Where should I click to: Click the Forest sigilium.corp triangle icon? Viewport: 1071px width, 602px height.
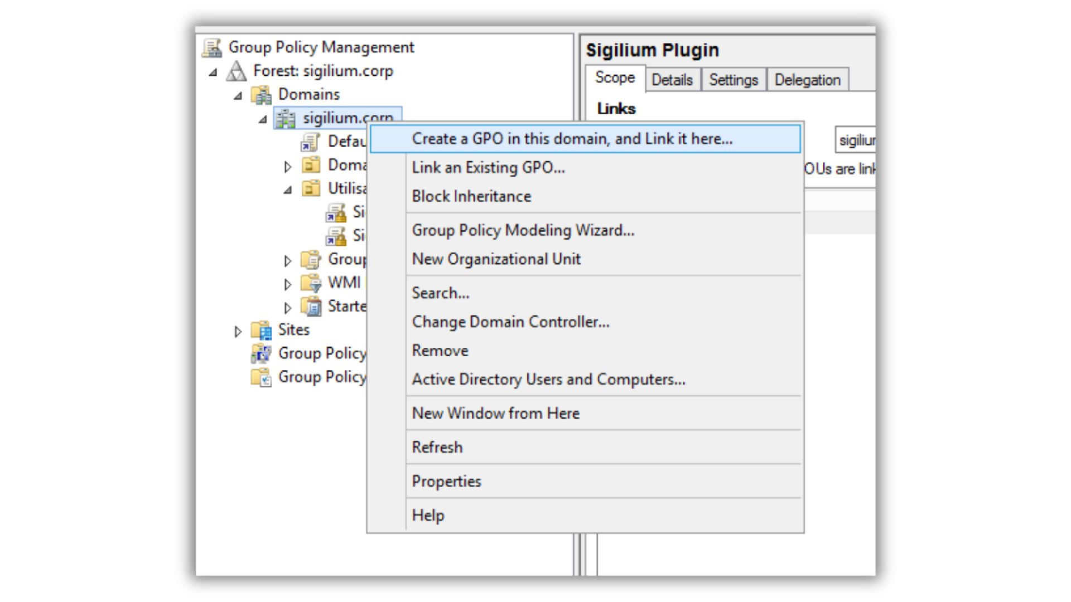coord(237,71)
